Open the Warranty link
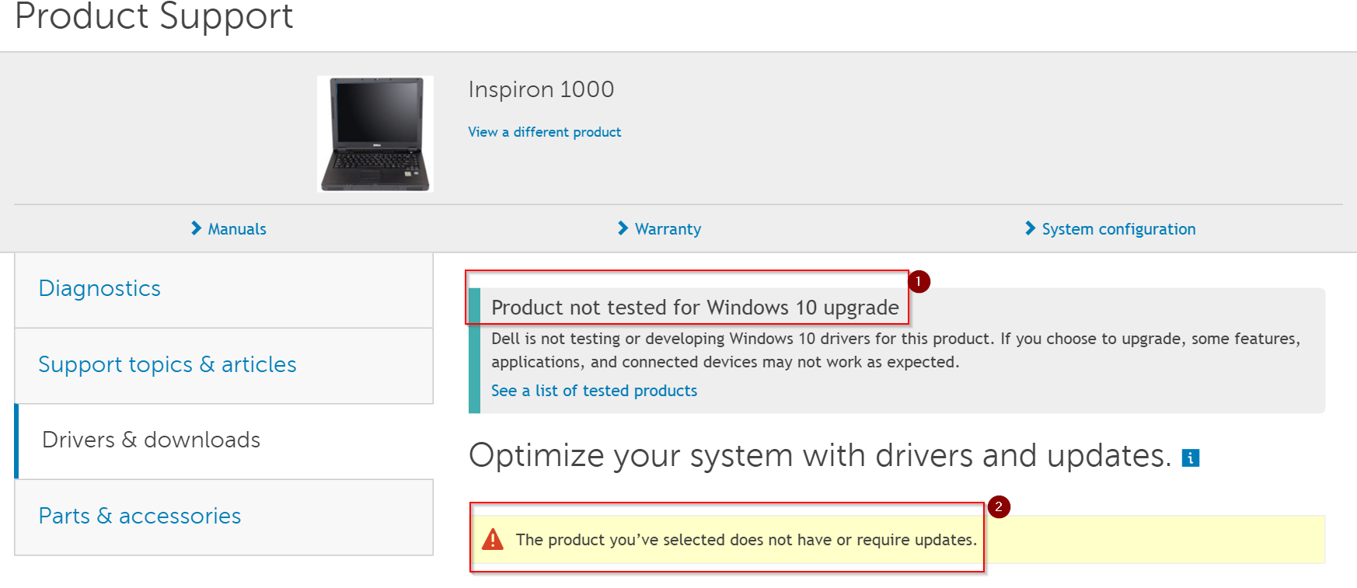The image size is (1357, 588). (x=668, y=229)
